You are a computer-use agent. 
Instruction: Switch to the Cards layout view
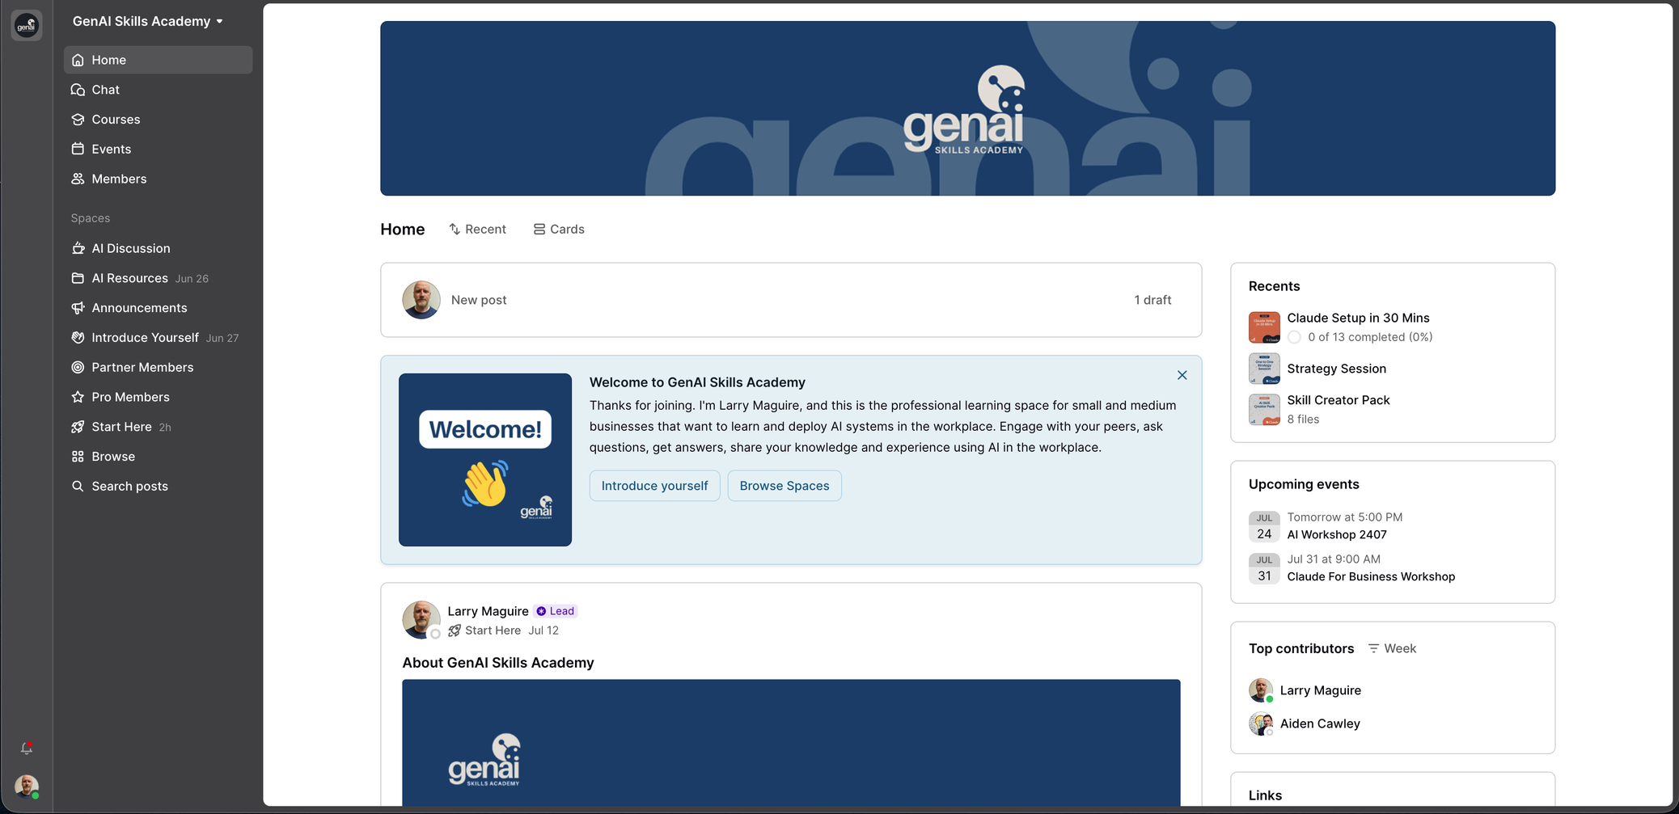[559, 230]
